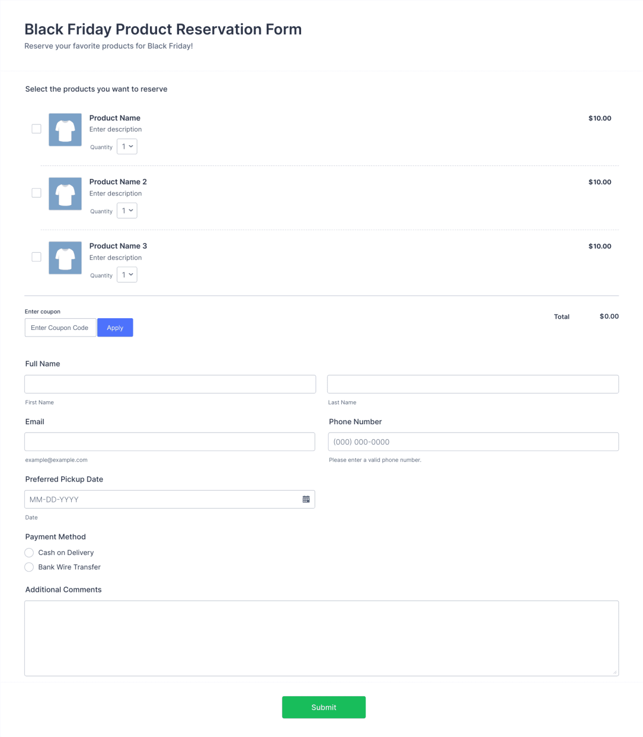
Task: Click the green Submit button
Action: pyautogui.click(x=323, y=707)
